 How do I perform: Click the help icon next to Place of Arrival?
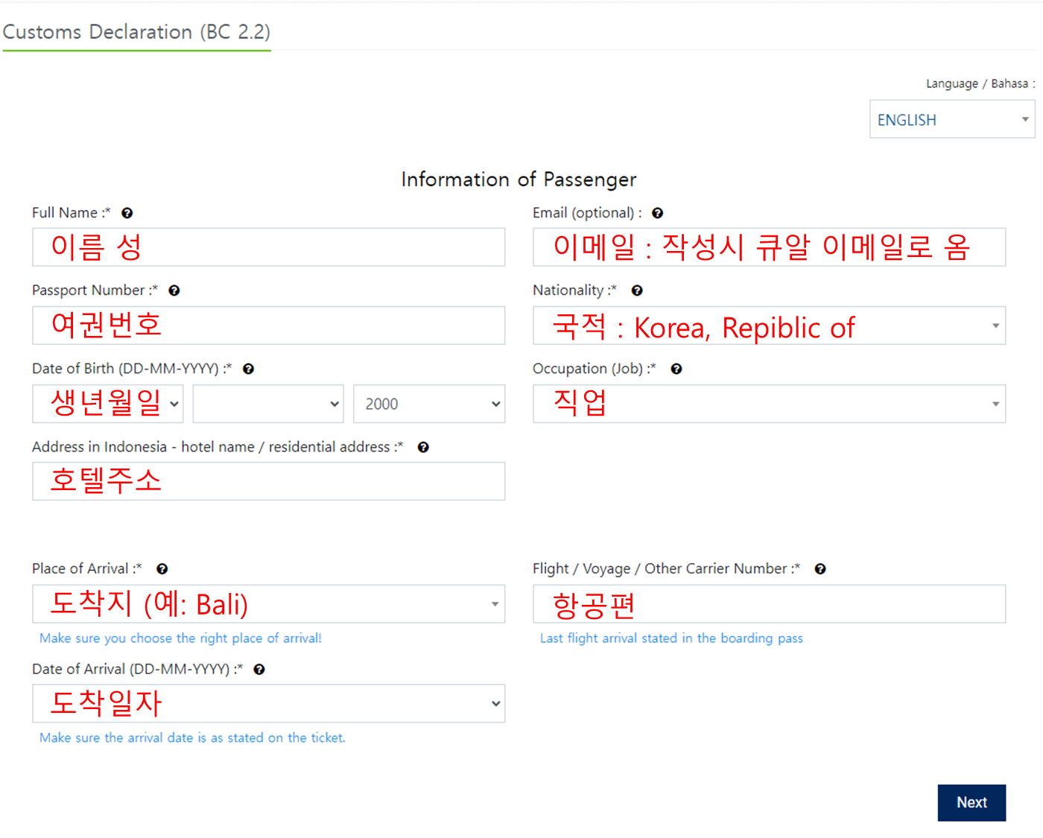(162, 569)
